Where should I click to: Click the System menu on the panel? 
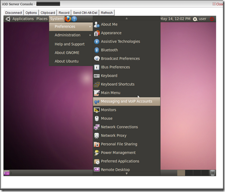click(57, 19)
